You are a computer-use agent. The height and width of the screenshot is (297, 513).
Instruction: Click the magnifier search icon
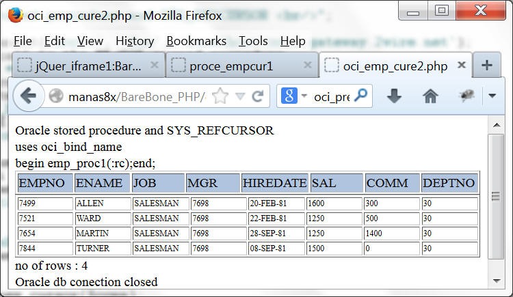[x=361, y=96]
